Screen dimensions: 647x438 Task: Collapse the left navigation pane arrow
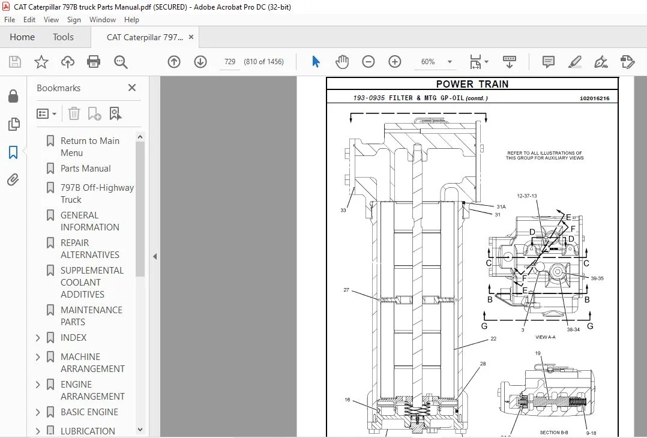pyautogui.click(x=155, y=257)
